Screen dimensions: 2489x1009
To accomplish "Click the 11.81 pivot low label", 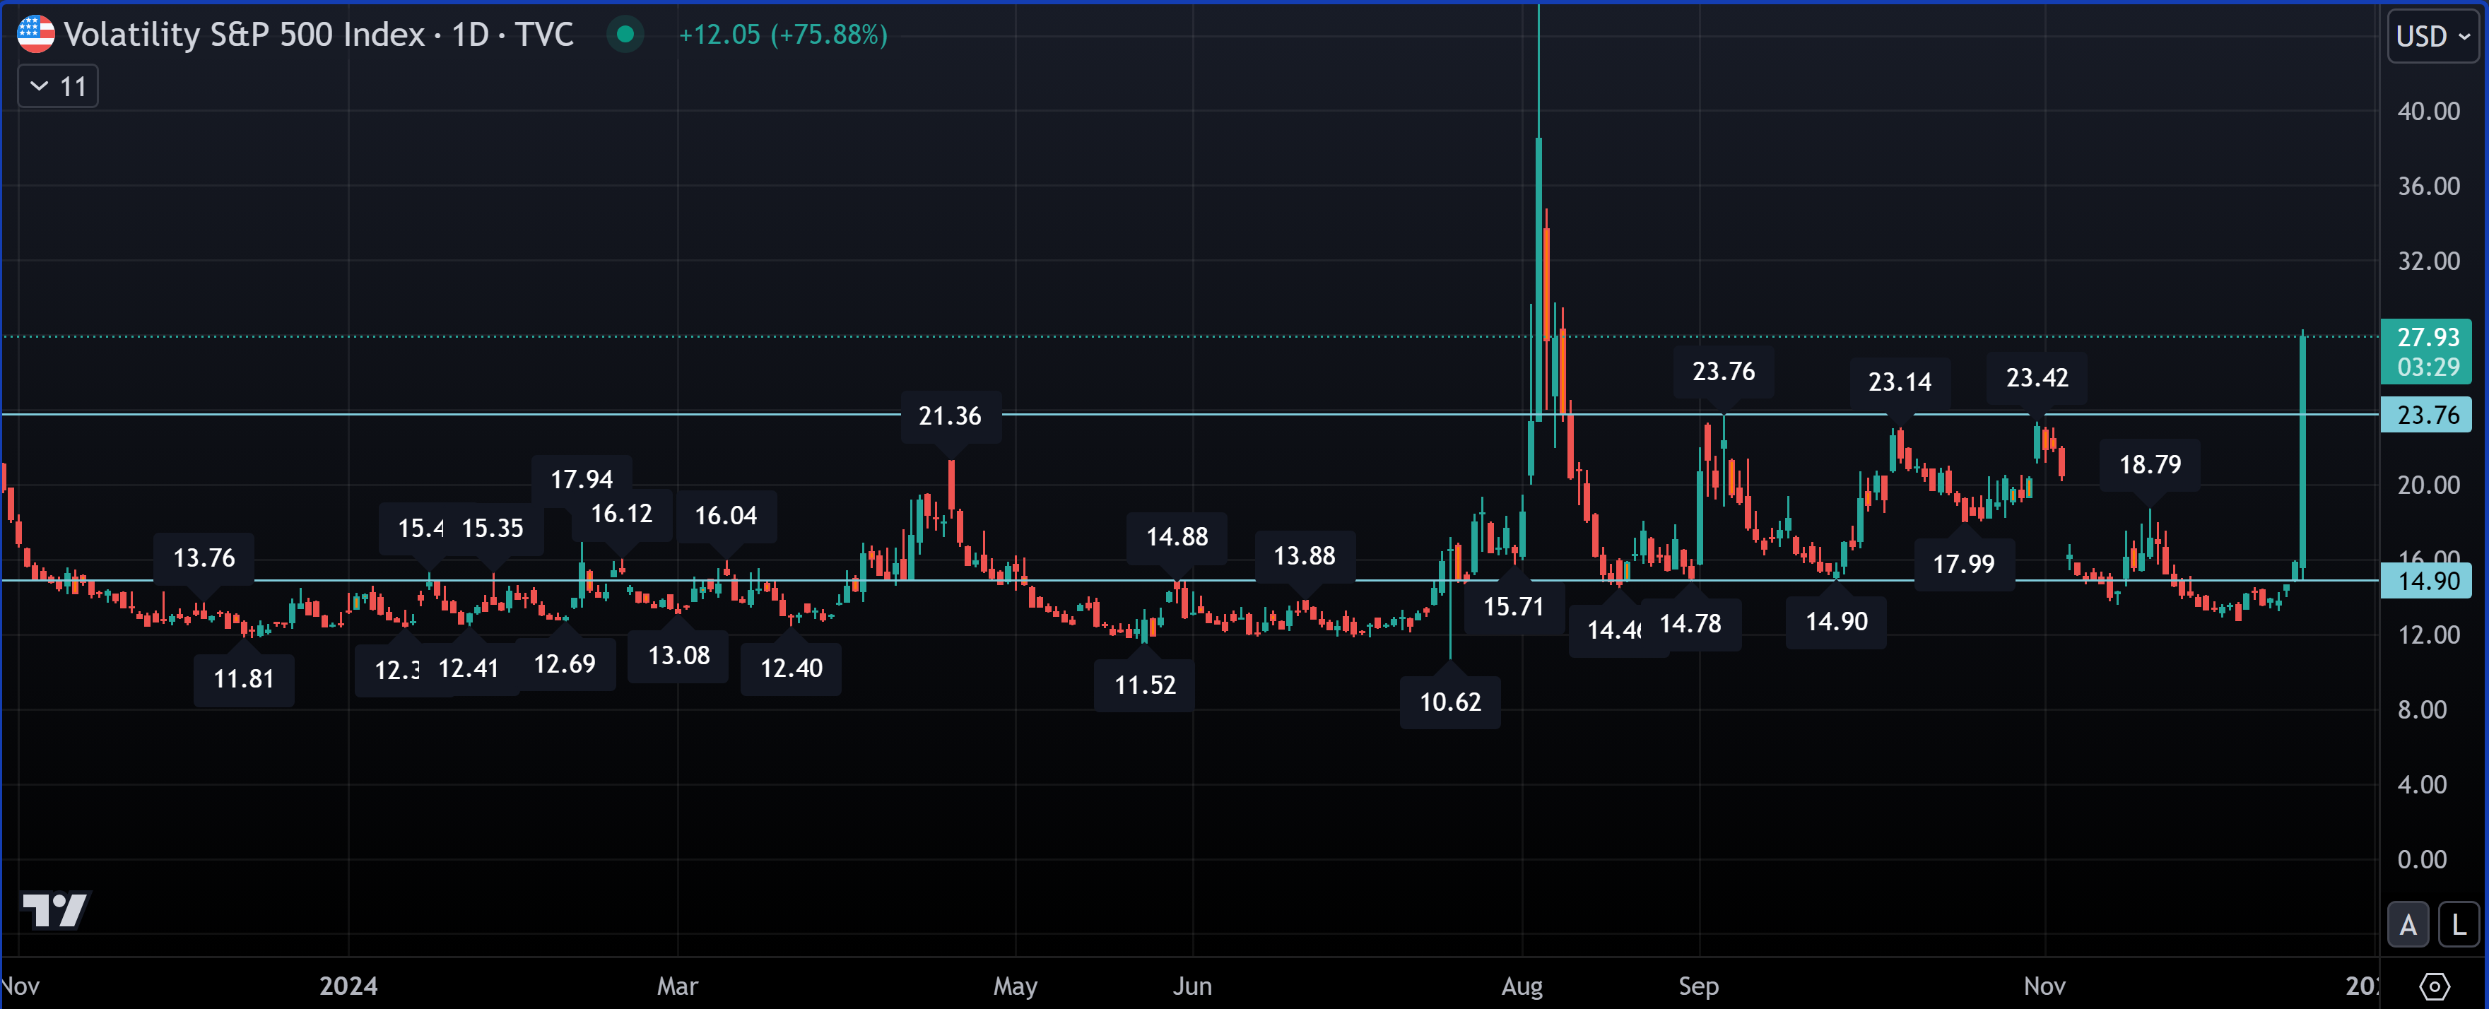I will 244,680.
